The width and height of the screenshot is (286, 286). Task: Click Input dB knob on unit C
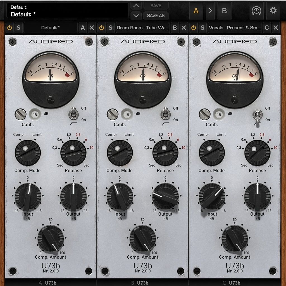(x=212, y=197)
